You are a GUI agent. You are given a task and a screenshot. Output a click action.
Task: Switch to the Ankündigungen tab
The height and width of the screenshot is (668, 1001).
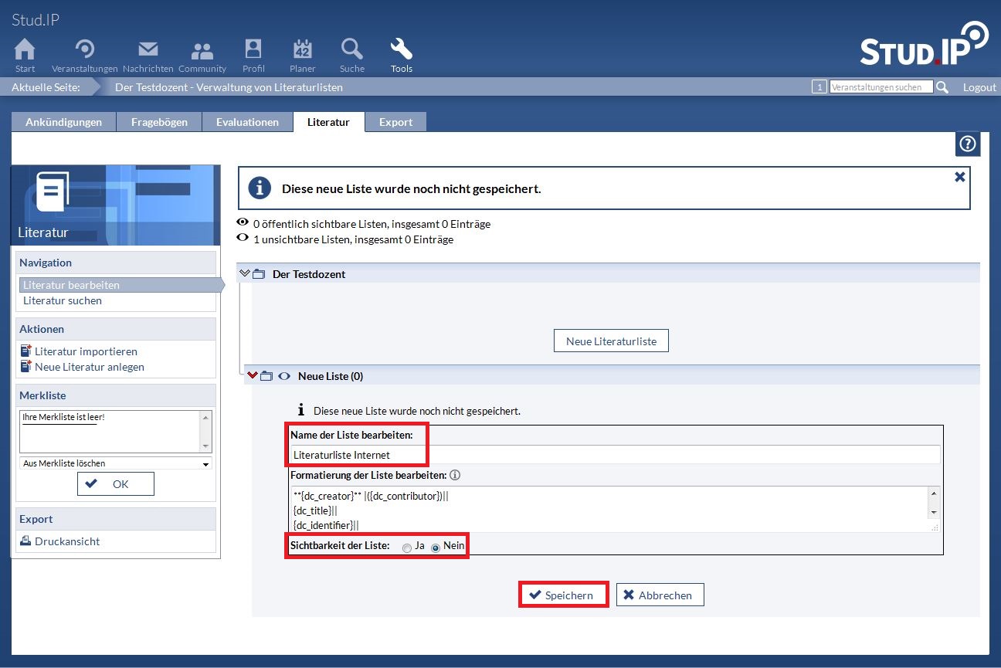point(63,122)
